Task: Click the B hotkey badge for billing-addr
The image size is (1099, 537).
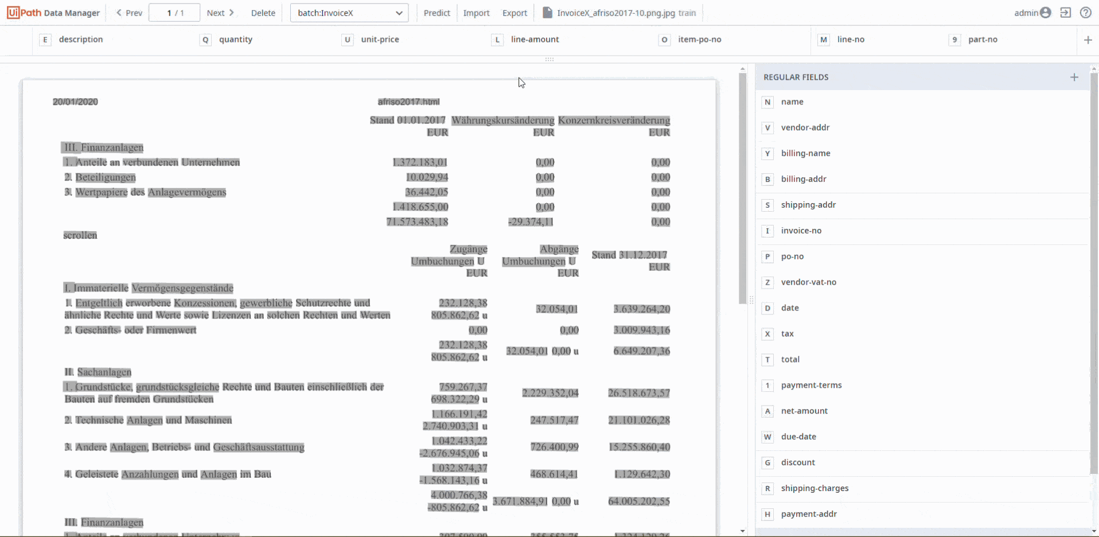Action: (x=767, y=180)
